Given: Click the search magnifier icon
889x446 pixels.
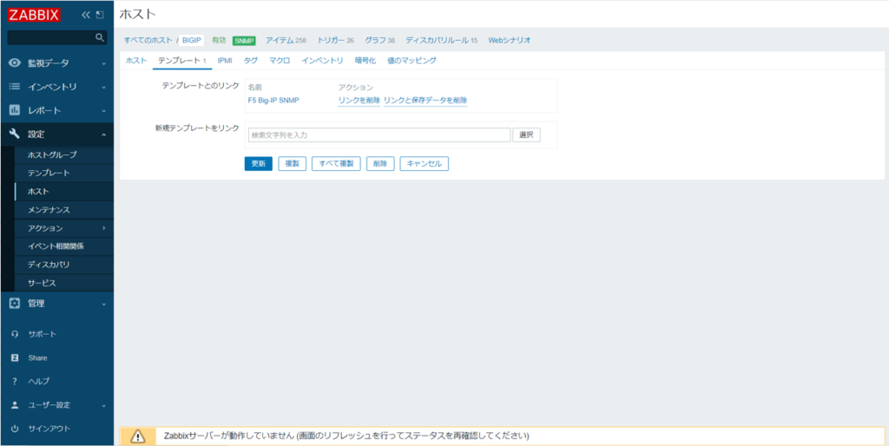Looking at the screenshot, I should click(x=100, y=37).
